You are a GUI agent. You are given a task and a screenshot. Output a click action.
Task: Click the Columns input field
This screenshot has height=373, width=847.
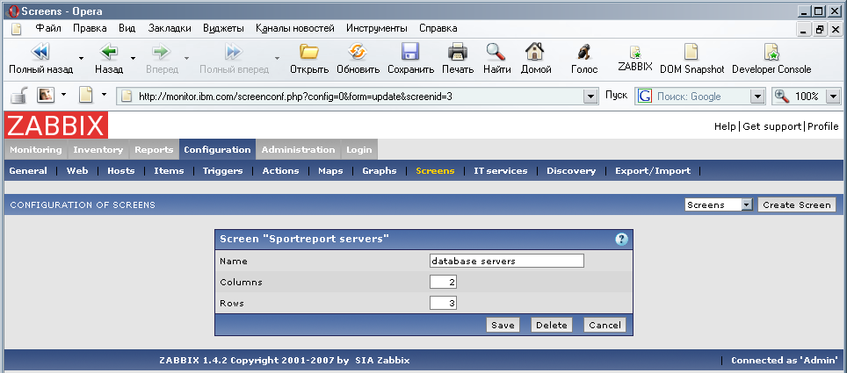444,283
